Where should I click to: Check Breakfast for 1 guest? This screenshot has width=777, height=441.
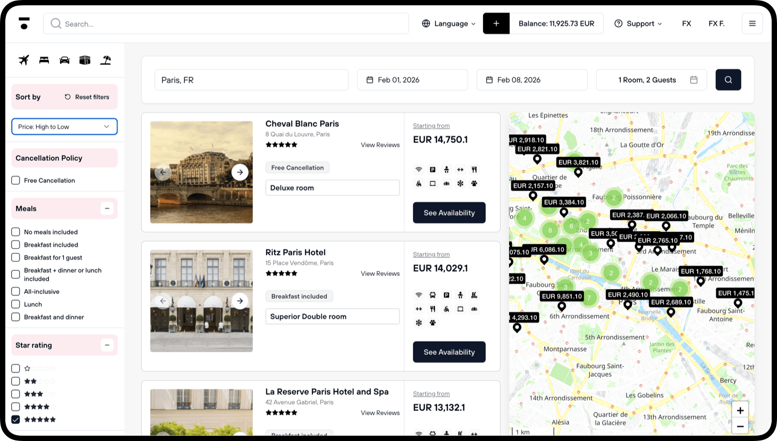pos(16,257)
